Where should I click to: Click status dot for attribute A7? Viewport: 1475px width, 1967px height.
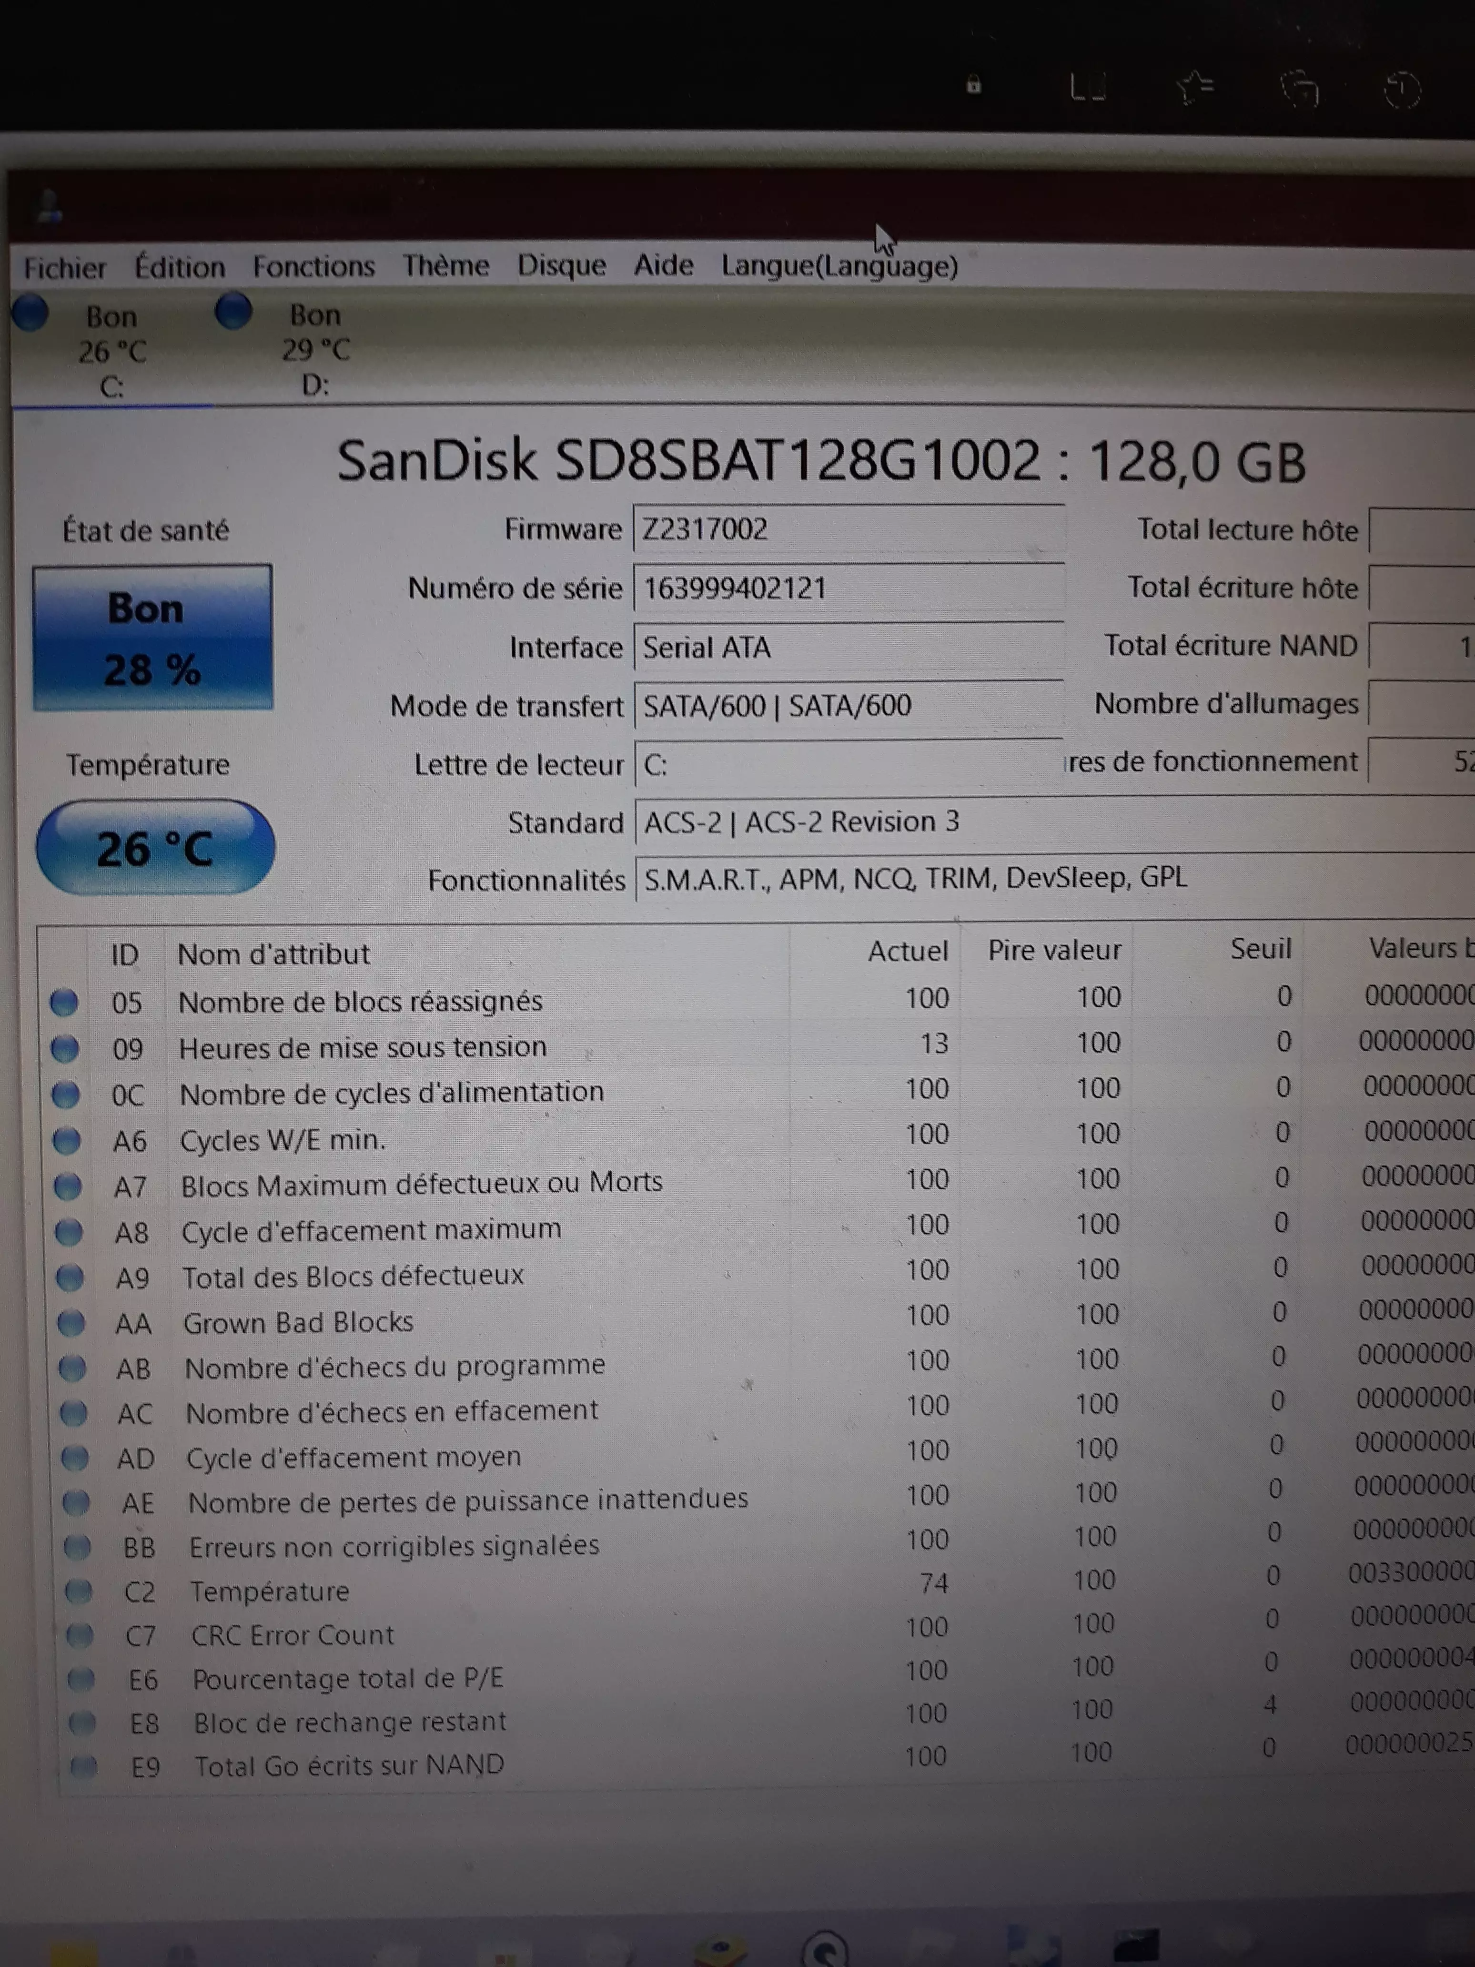click(x=68, y=1186)
